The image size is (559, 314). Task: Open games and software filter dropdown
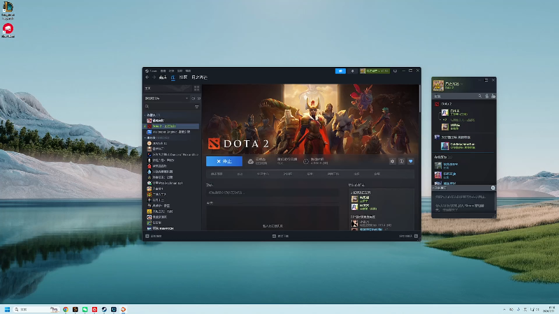[x=166, y=98]
